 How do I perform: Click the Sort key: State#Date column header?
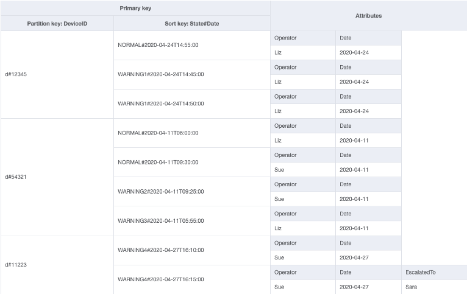191,23
